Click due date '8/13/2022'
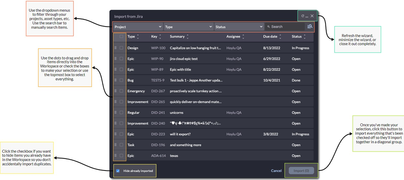404x180 pixels. (x=271, y=48)
